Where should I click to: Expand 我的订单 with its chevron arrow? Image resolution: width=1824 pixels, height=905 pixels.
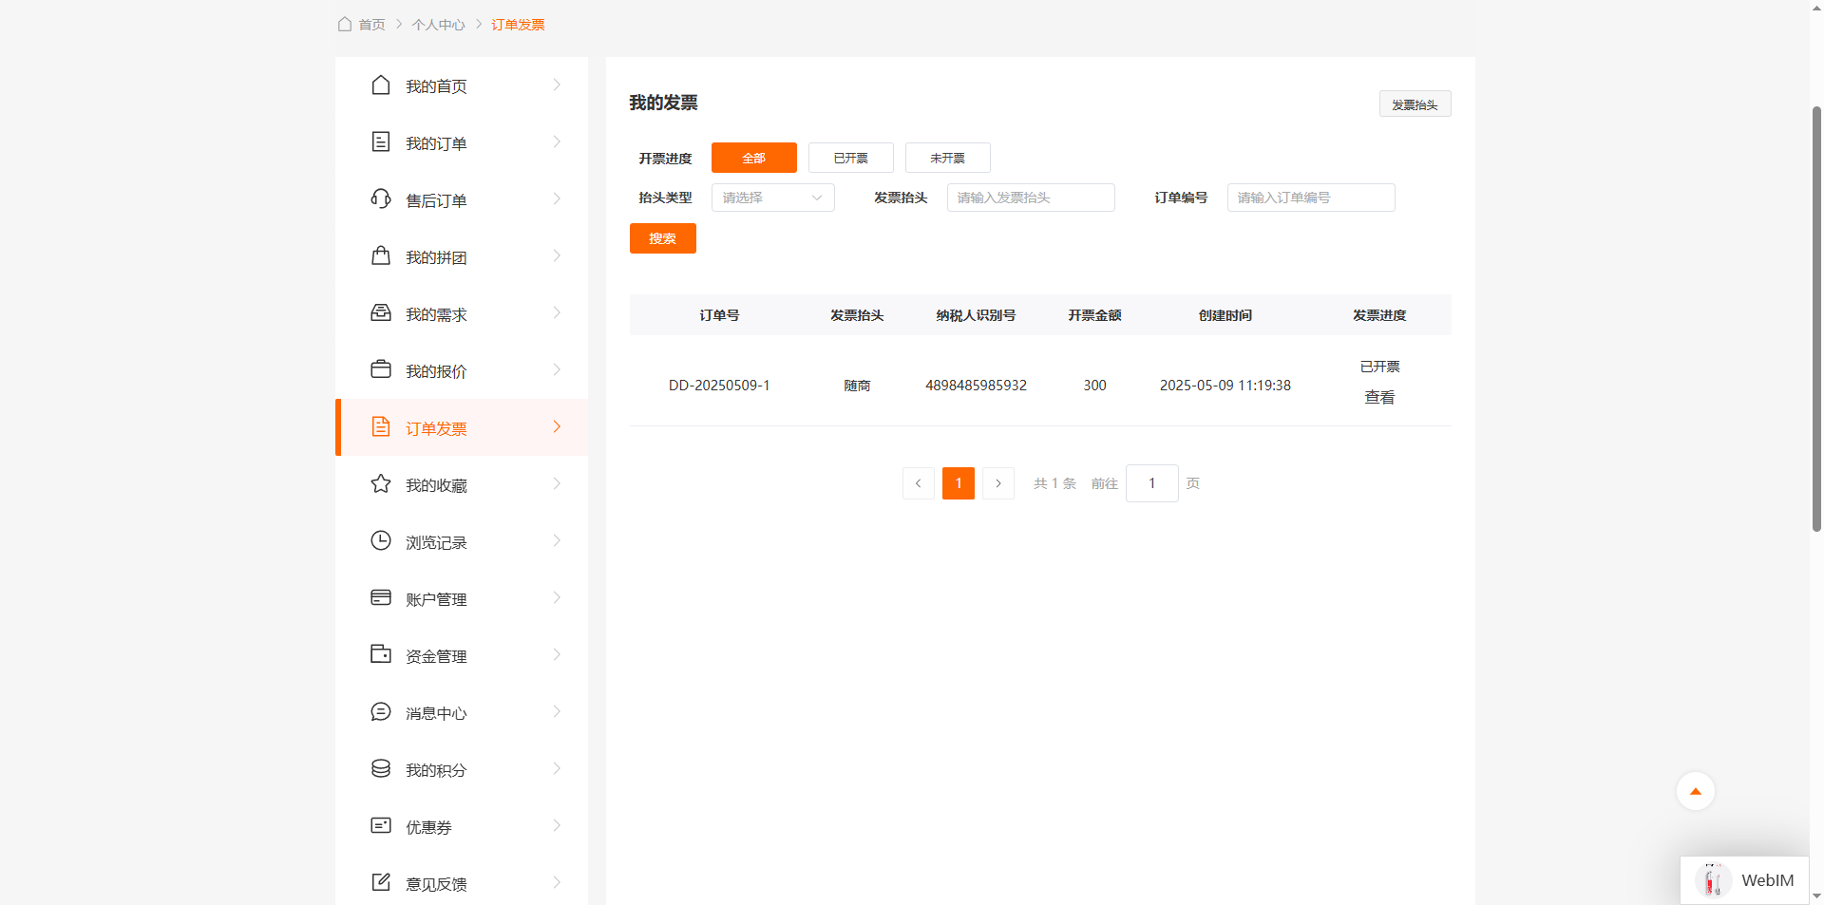tap(557, 142)
